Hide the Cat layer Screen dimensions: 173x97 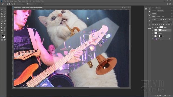[153, 36]
